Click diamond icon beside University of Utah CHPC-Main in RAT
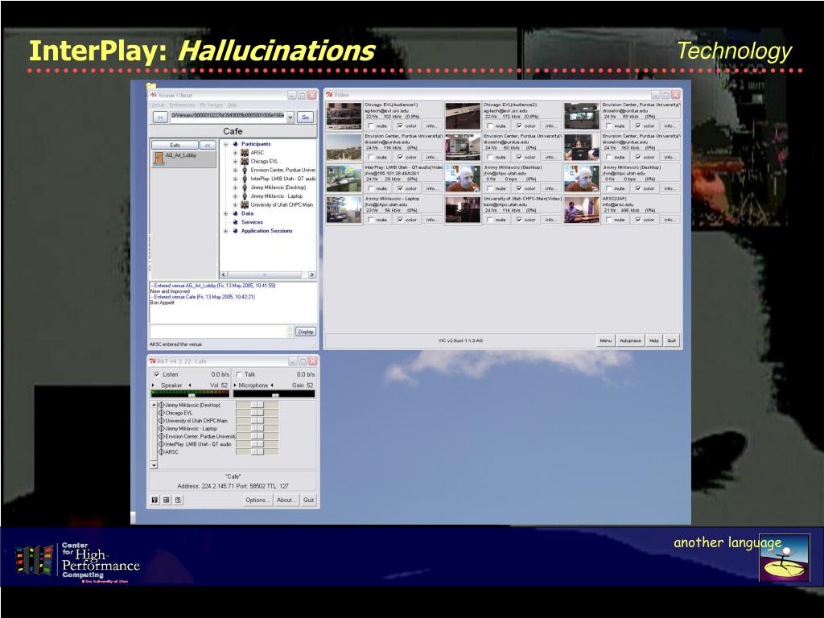 pyautogui.click(x=162, y=420)
